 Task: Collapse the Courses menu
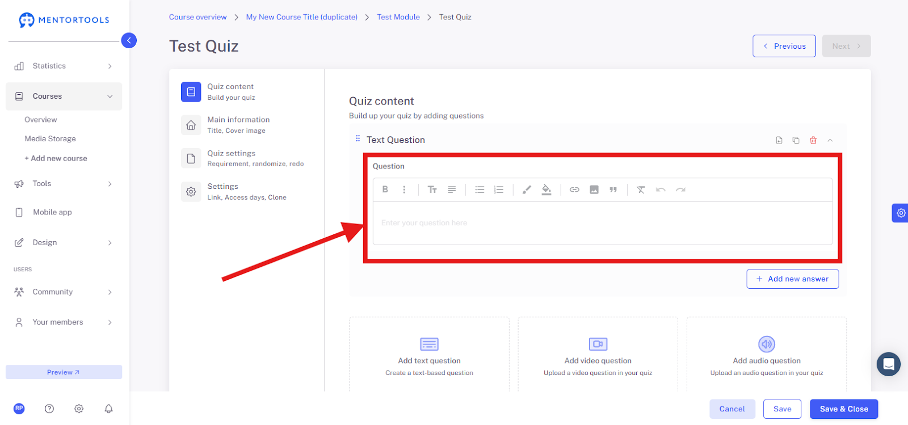(x=64, y=96)
